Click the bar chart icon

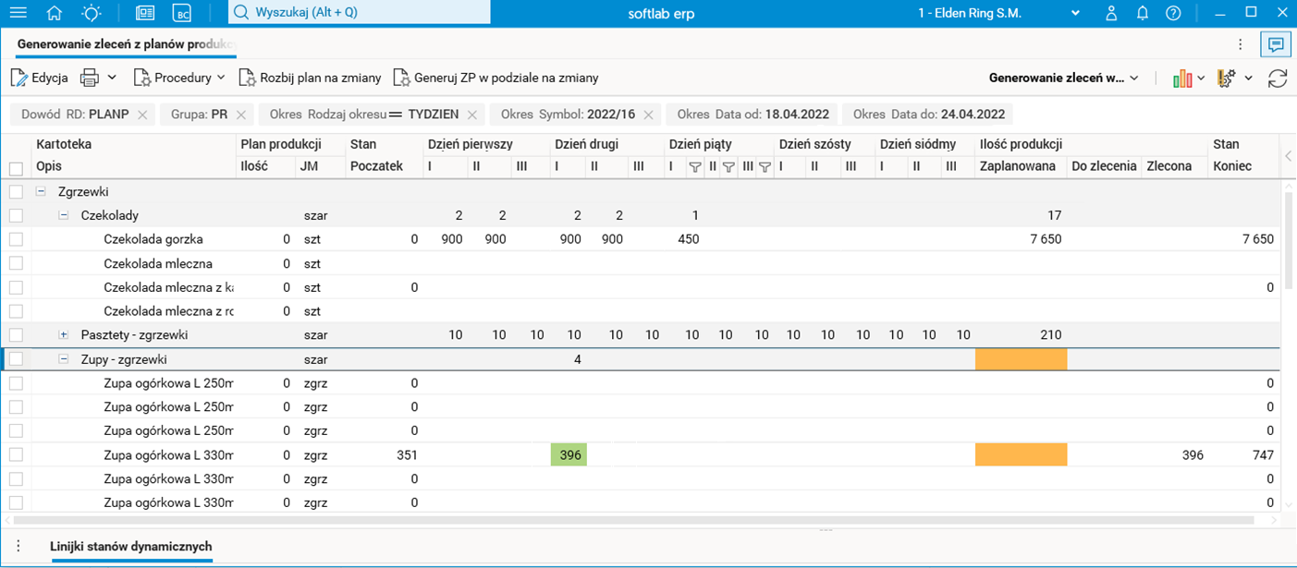1182,79
